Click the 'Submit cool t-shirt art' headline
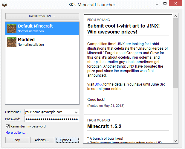The width and height of the screenshot is (185, 149). (123, 29)
